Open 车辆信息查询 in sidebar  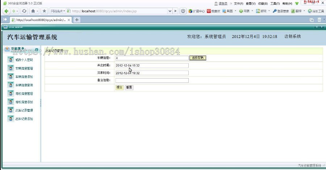(20, 85)
